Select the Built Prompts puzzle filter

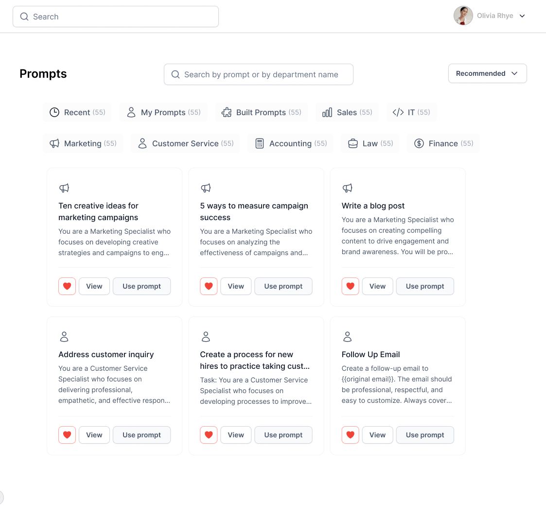click(x=261, y=112)
